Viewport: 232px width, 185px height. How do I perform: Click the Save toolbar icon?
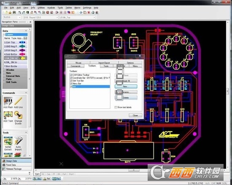(x=14, y=13)
